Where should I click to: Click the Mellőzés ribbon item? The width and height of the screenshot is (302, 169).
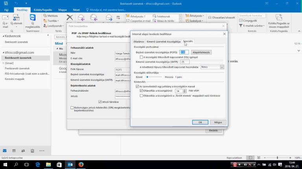(x=51, y=16)
